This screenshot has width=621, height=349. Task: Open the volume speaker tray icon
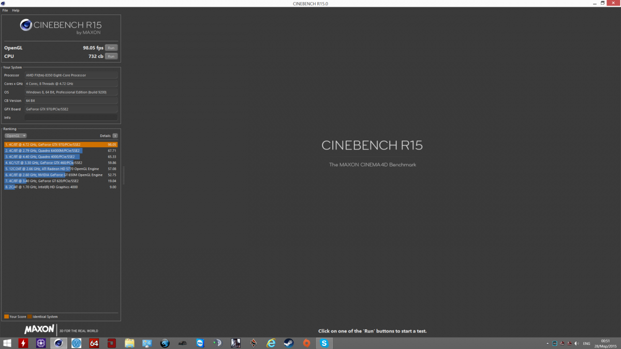click(578, 343)
